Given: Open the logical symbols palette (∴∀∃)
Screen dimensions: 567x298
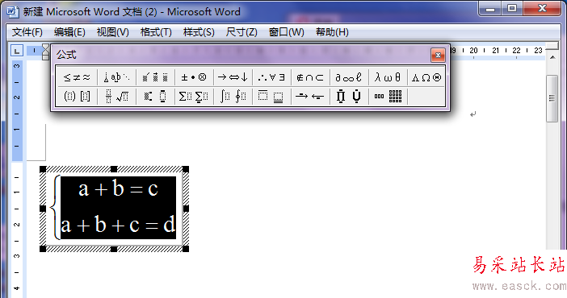Looking at the screenshot, I should coord(271,77).
